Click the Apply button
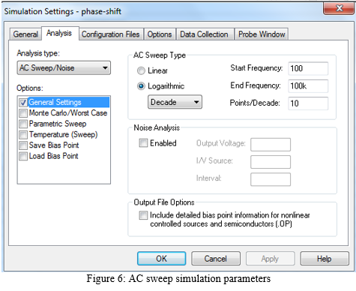Screen dimensions: 356x291 click(270, 259)
